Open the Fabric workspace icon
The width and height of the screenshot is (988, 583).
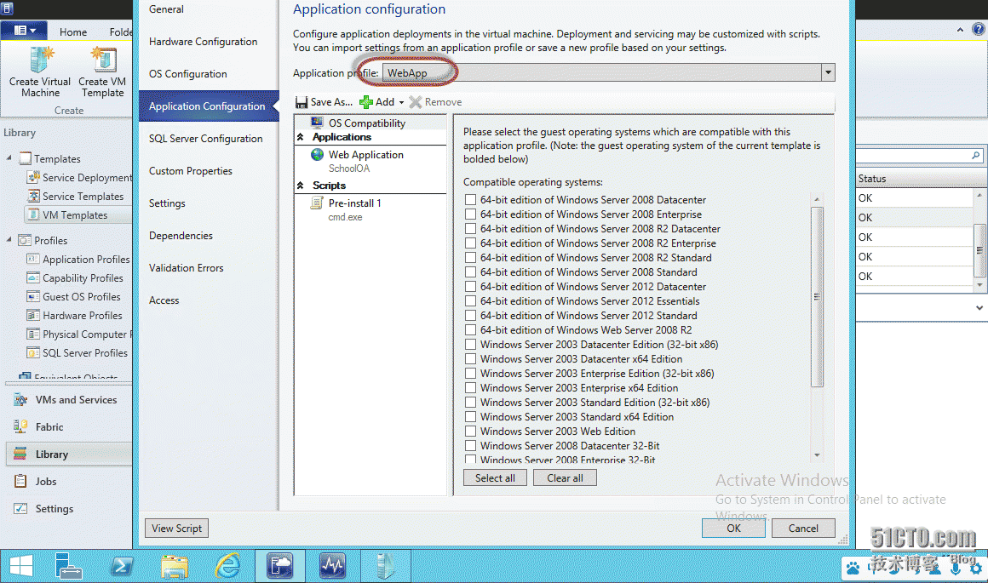point(20,427)
